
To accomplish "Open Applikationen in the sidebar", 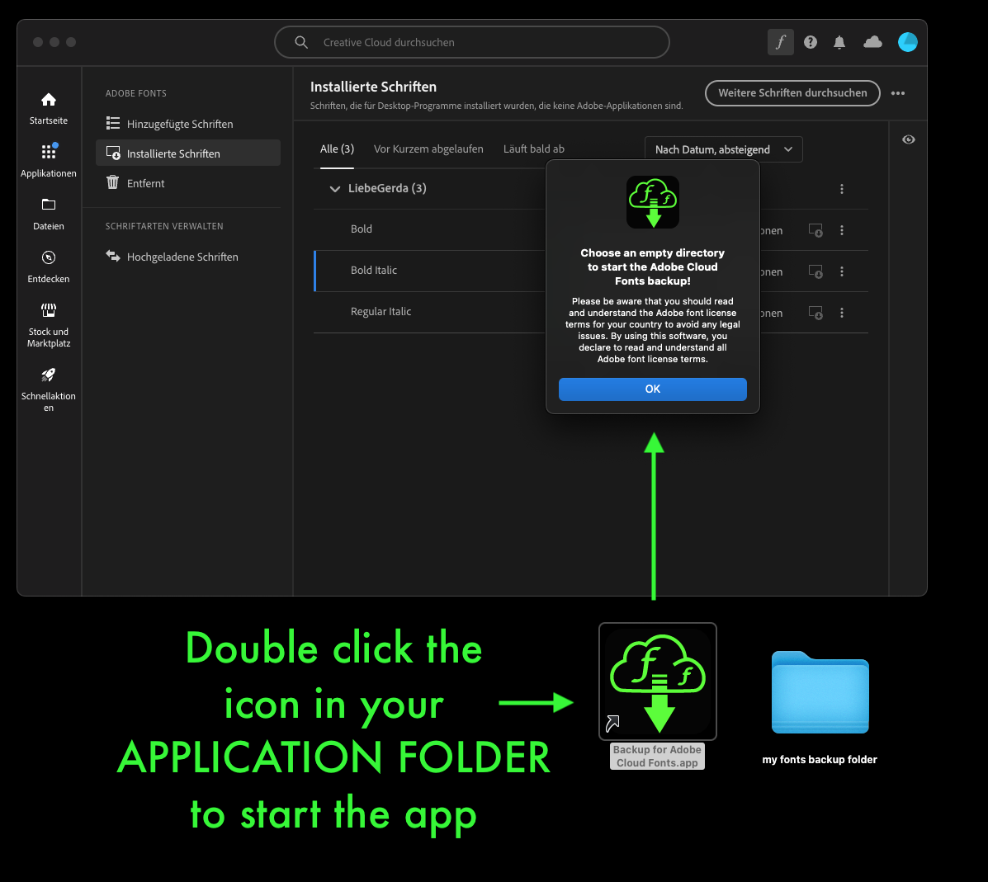I will (49, 161).
